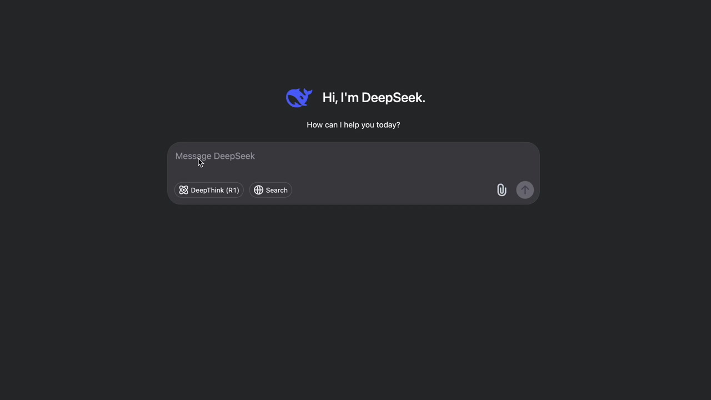This screenshot has width=711, height=400.
Task: Enable DeepThink (R1) reasoning mode
Action: tap(209, 190)
